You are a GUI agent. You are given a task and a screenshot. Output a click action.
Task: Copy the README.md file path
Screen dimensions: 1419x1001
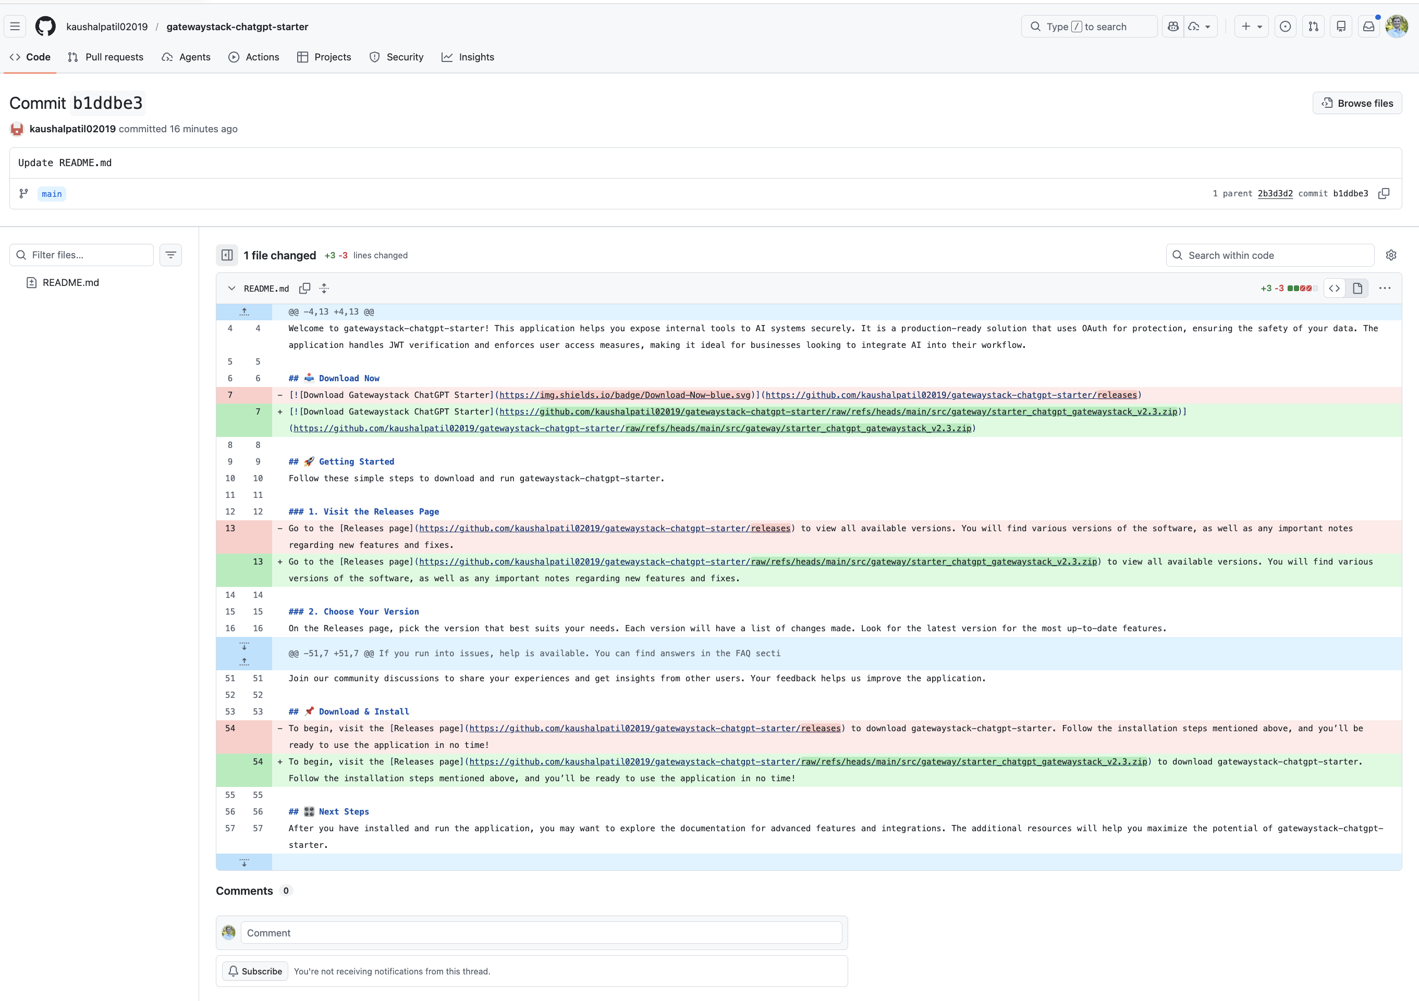pos(305,289)
